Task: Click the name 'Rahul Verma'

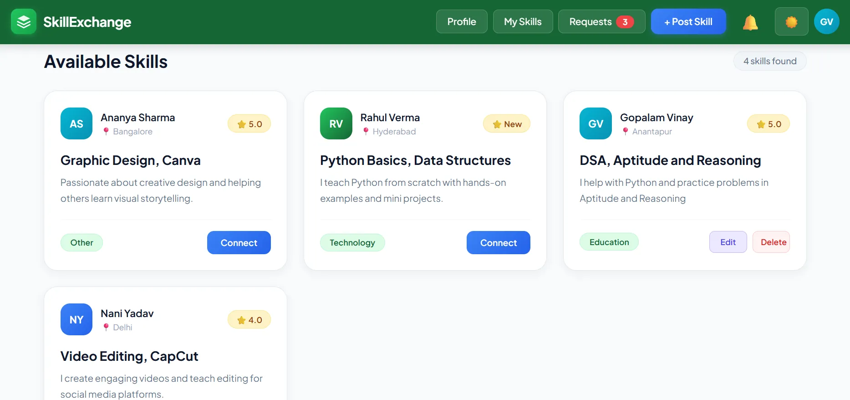Action: click(x=390, y=118)
